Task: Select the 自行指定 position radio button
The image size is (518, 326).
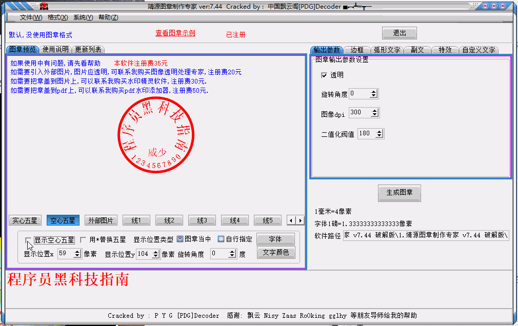Action: [221, 238]
